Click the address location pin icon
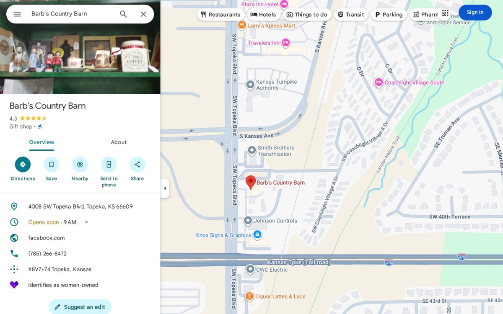This screenshot has width=503, height=314. pyautogui.click(x=14, y=206)
